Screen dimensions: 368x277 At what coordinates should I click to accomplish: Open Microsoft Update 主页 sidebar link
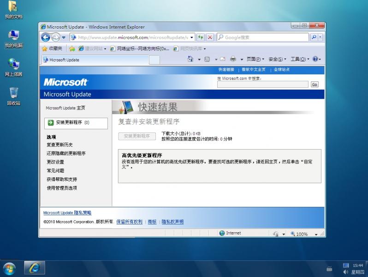pos(65,108)
